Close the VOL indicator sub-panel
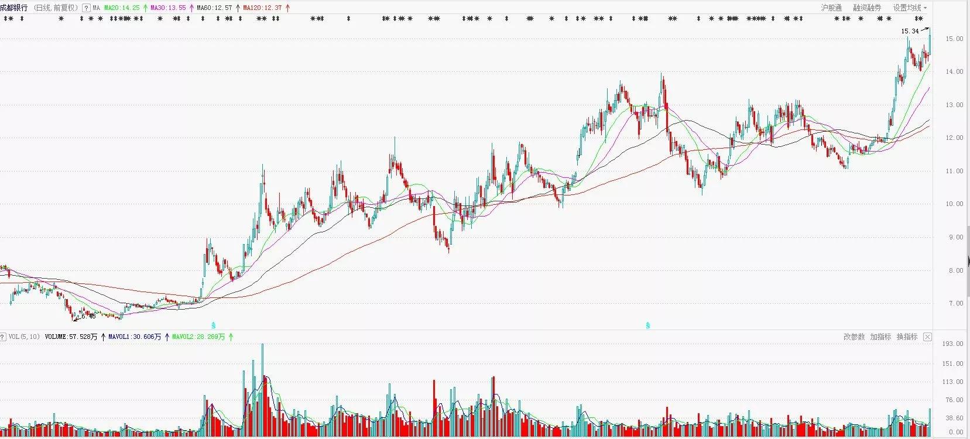This screenshot has width=970, height=439. (927, 337)
